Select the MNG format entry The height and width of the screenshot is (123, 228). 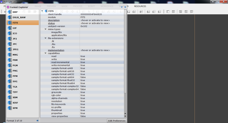pyautogui.click(x=23, y=55)
